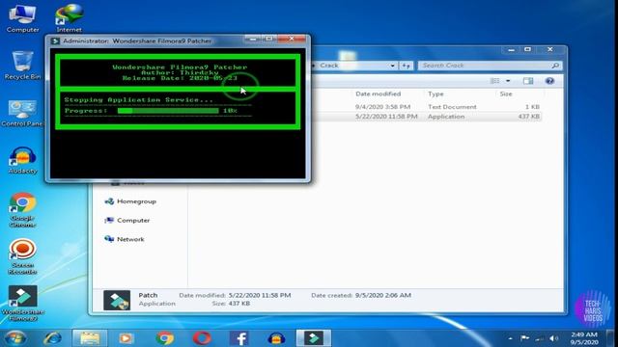Viewport: 618px width, 347px height.
Task: Open Internet Explorer from the taskbar
Action: tap(52, 338)
